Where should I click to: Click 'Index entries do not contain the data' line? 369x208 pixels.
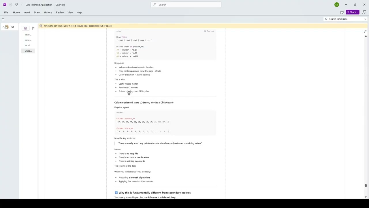[x=136, y=67]
